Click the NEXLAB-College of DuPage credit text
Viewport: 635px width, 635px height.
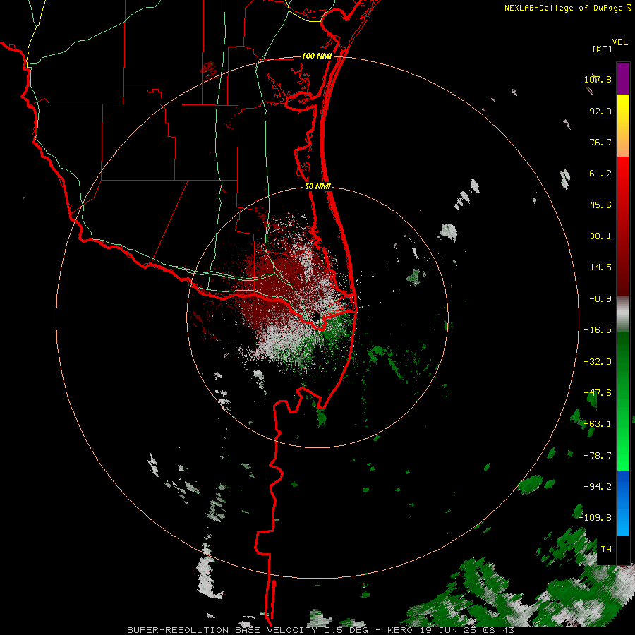point(563,8)
